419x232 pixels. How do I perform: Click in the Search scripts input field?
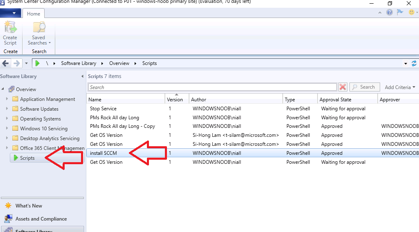pos(212,87)
